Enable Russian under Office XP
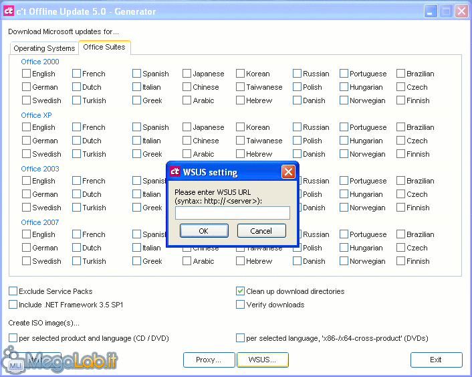The width and height of the screenshot is (472, 377). [x=297, y=127]
